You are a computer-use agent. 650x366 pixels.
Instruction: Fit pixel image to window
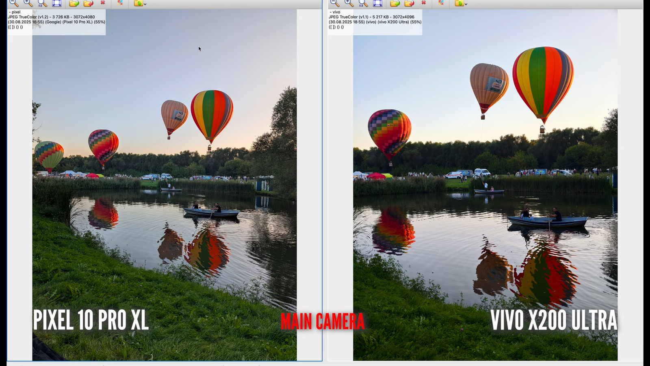pos(57,3)
